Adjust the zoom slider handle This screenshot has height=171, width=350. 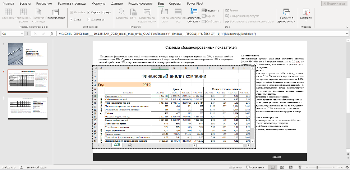pyautogui.click(x=317, y=167)
